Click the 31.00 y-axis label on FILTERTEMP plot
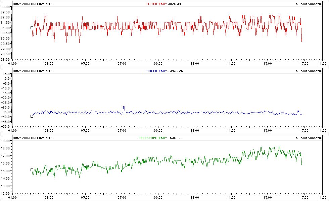This screenshot has width=329, height=201. coord(5,28)
